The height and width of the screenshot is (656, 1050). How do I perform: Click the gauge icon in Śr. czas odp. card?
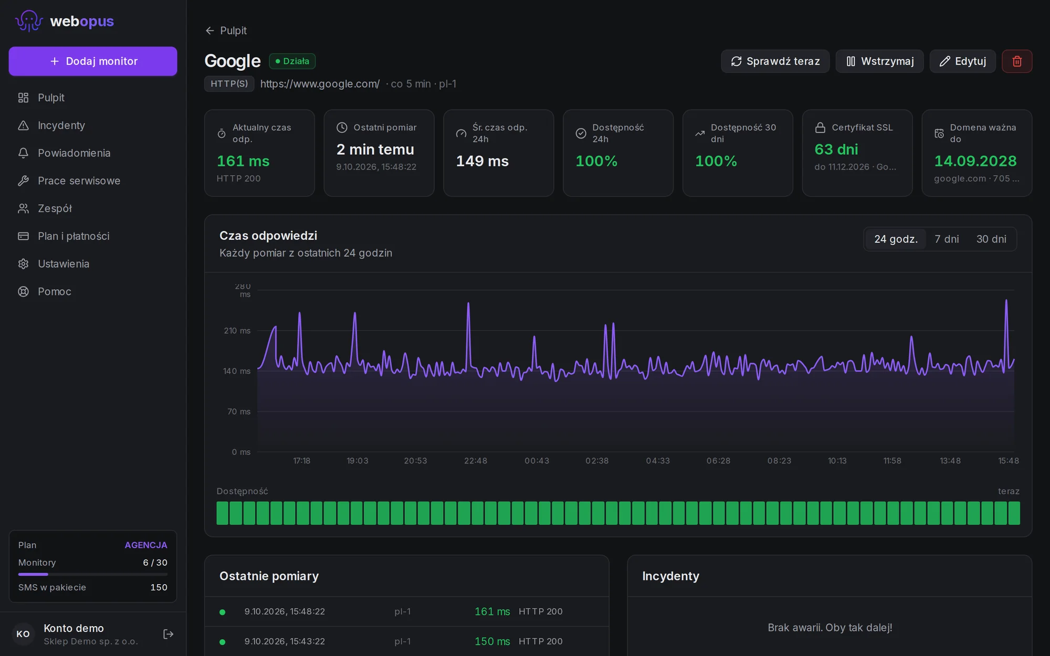point(461,133)
